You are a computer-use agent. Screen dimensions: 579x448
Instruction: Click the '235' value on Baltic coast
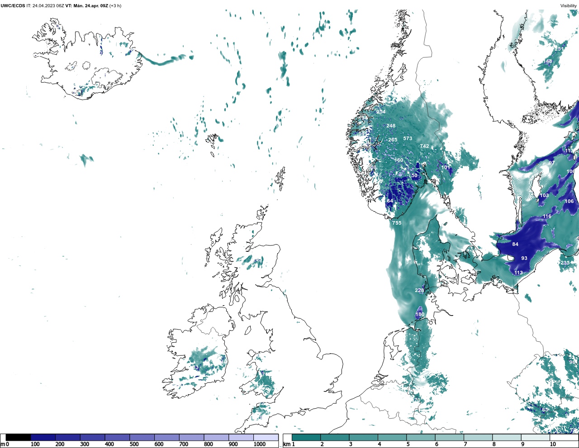pos(565,263)
